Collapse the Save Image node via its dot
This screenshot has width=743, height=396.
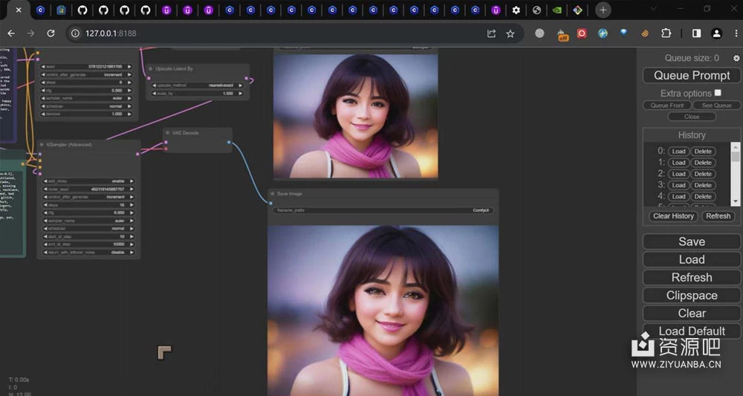273,194
